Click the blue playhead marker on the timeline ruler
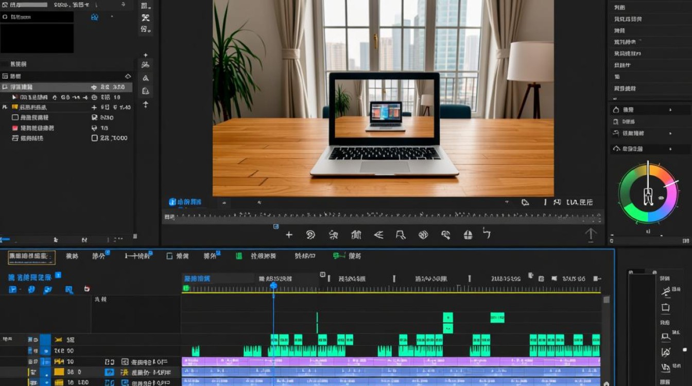Screen dimensions: 692x386 (273, 286)
